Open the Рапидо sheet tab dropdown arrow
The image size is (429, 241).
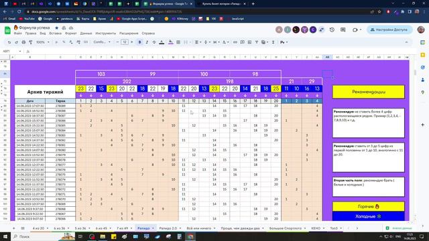coord(153,228)
